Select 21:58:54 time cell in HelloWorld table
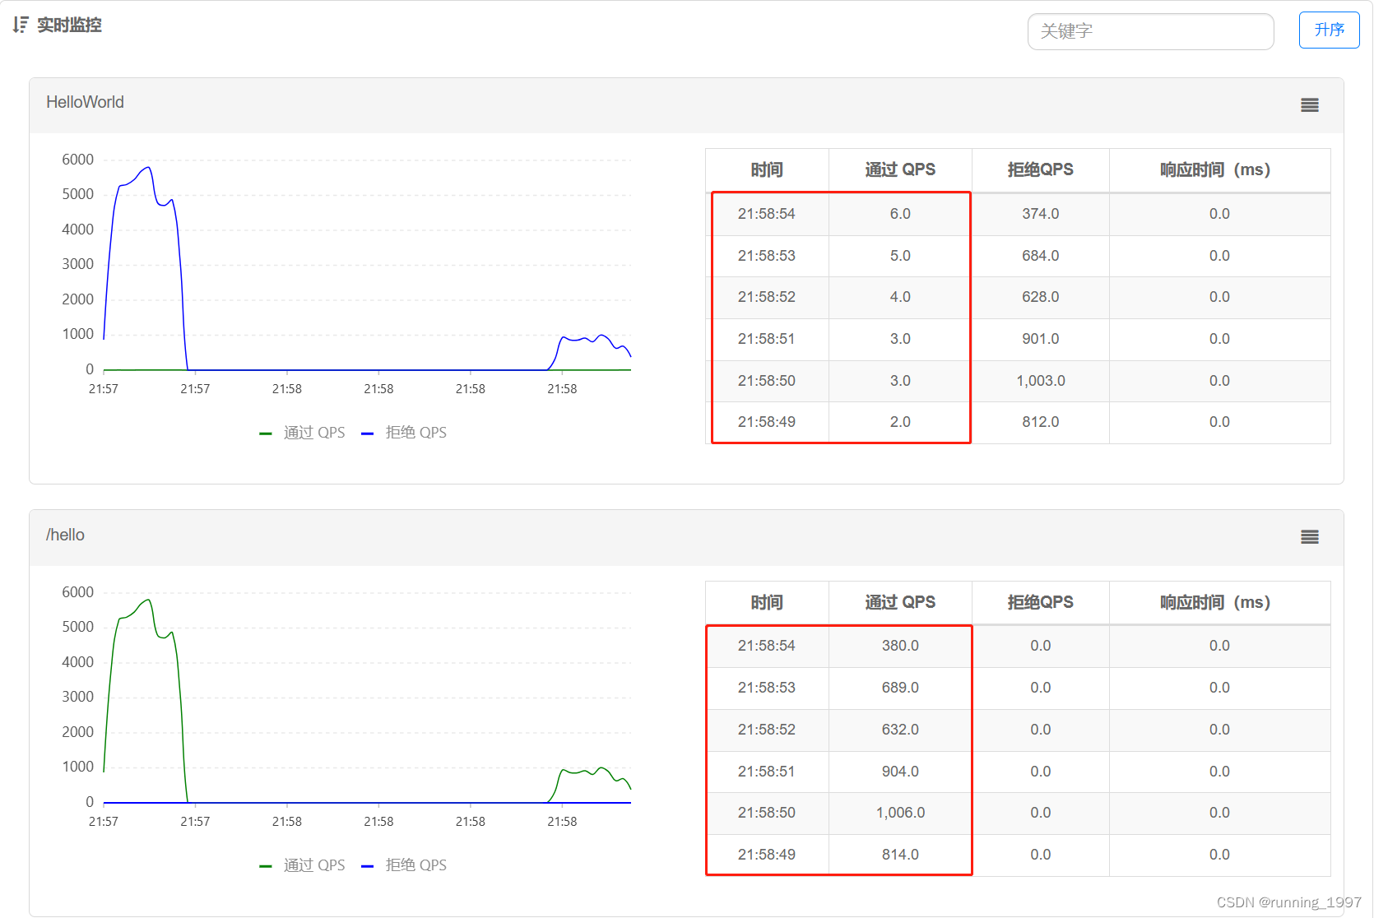1374x918 pixels. [767, 214]
